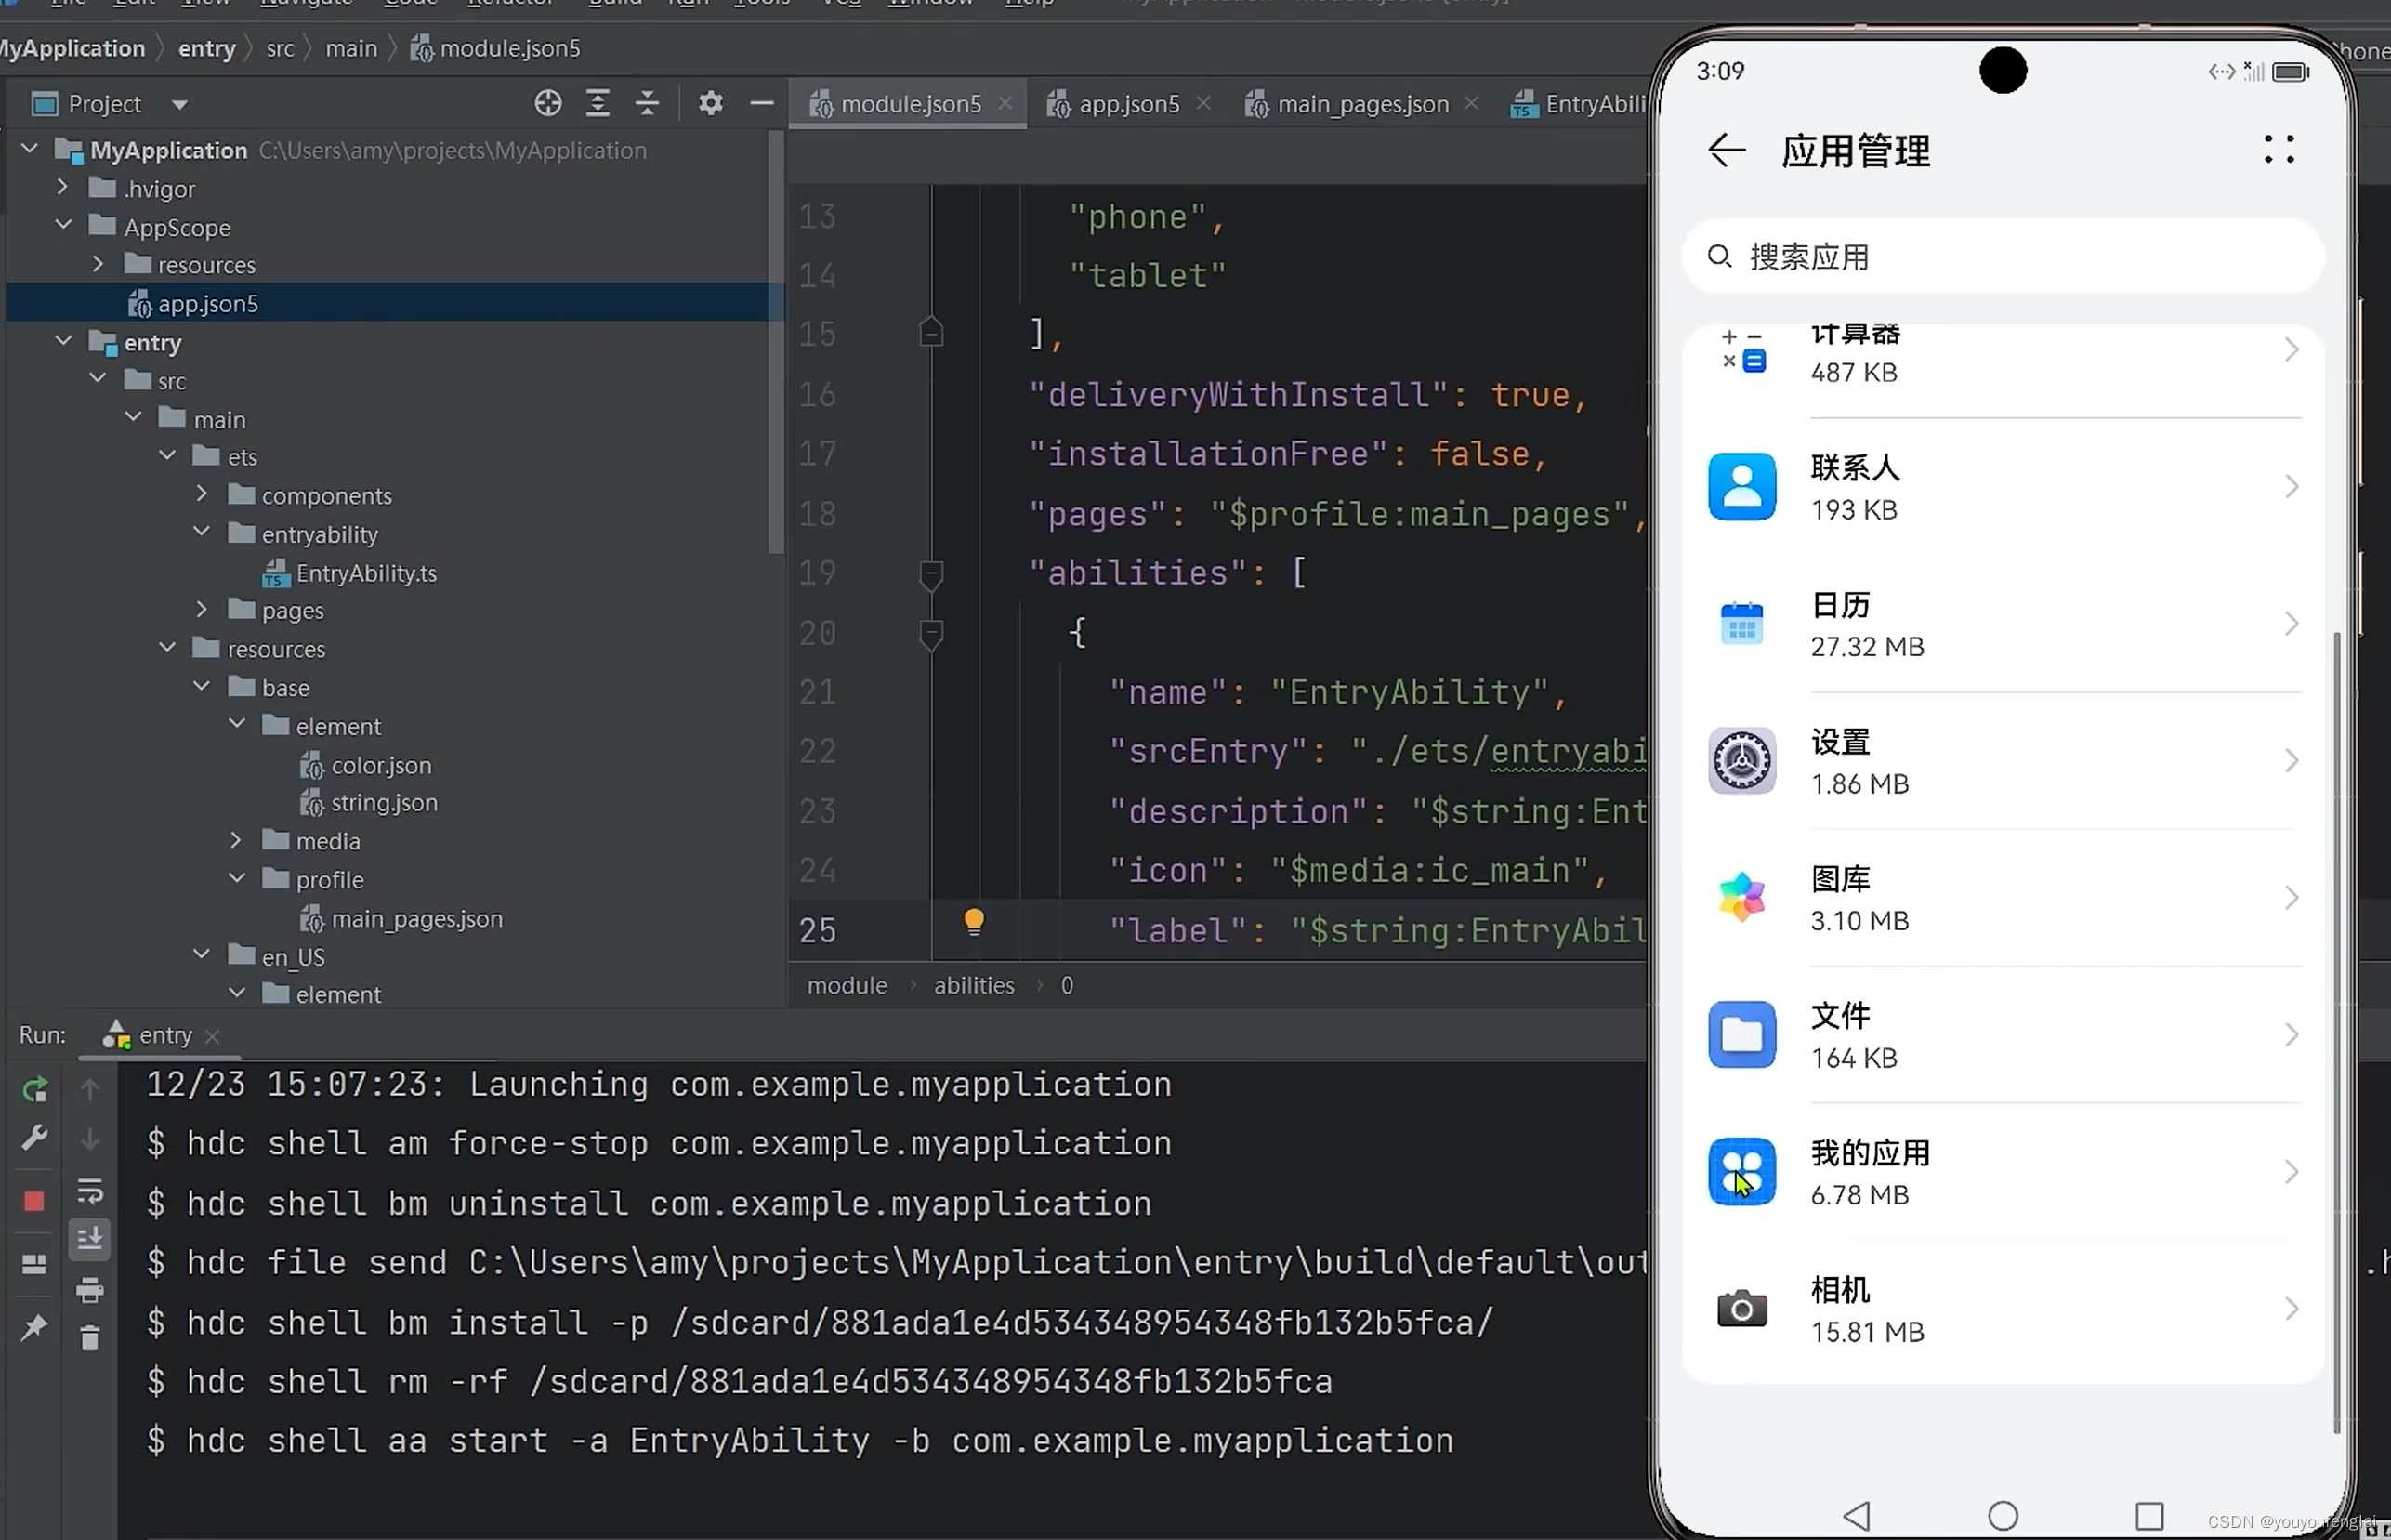Expand the pages folder
Image resolution: width=2391 pixels, height=1540 pixels.
[202, 609]
